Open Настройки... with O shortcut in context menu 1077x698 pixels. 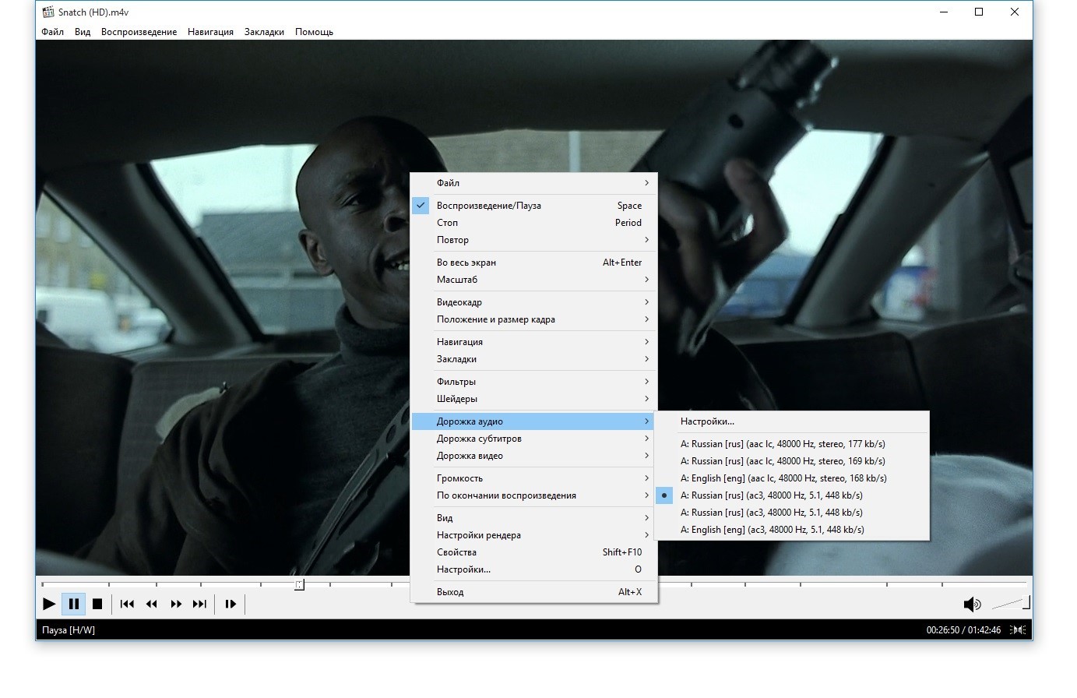click(x=534, y=569)
